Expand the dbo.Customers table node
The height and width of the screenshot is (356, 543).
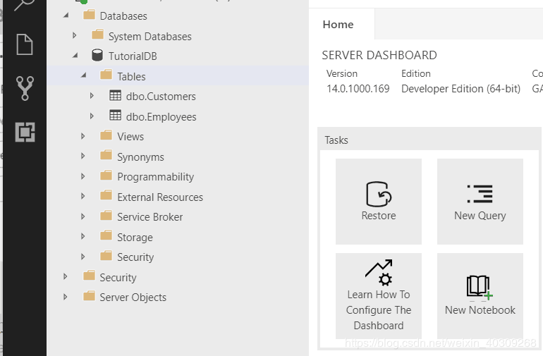tap(92, 96)
